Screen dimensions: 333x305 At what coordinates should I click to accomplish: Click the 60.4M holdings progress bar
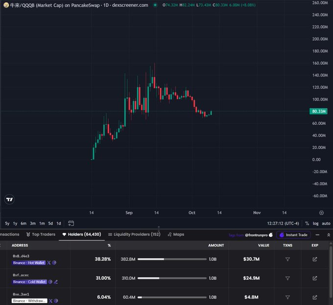172,297
